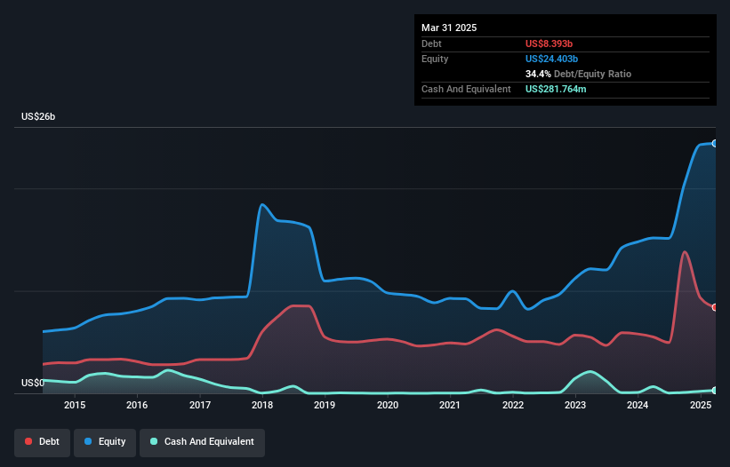
Task: Click the US$26b y-axis label
Action: [38, 116]
